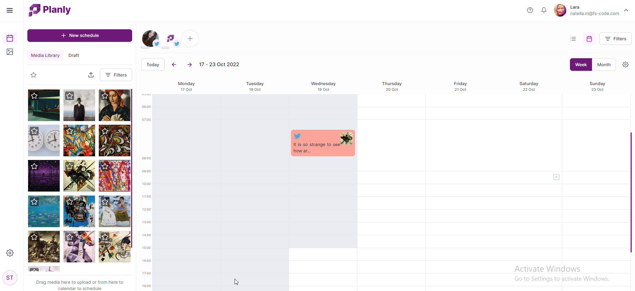Switch to calendar view icon
Image resolution: width=635 pixels, height=291 pixels.
tap(589, 39)
